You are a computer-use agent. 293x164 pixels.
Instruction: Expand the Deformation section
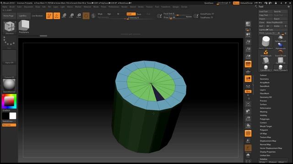(266, 108)
